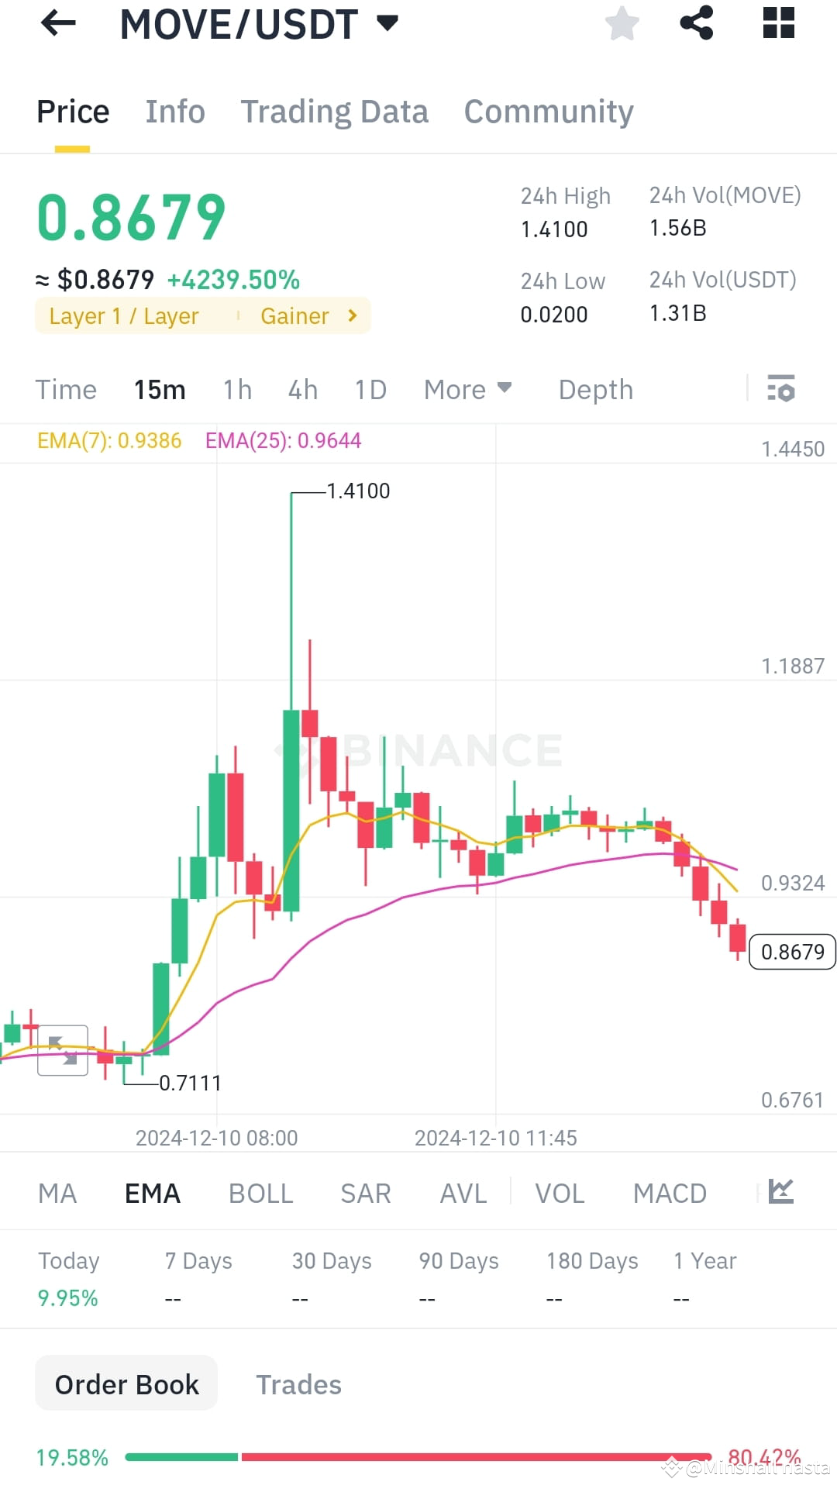This screenshot has width=837, height=1485.
Task: Toggle the EMA indicator off
Action: pos(152,1192)
